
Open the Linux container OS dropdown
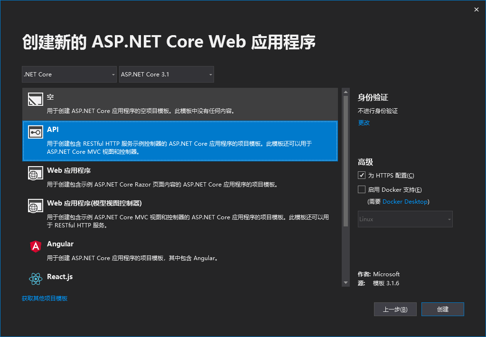[405, 219]
